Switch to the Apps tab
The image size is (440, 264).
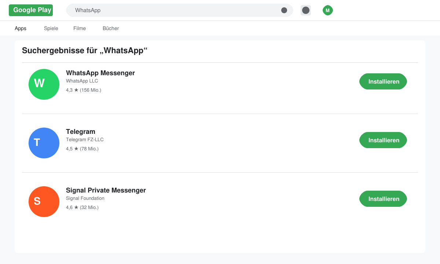click(x=21, y=28)
